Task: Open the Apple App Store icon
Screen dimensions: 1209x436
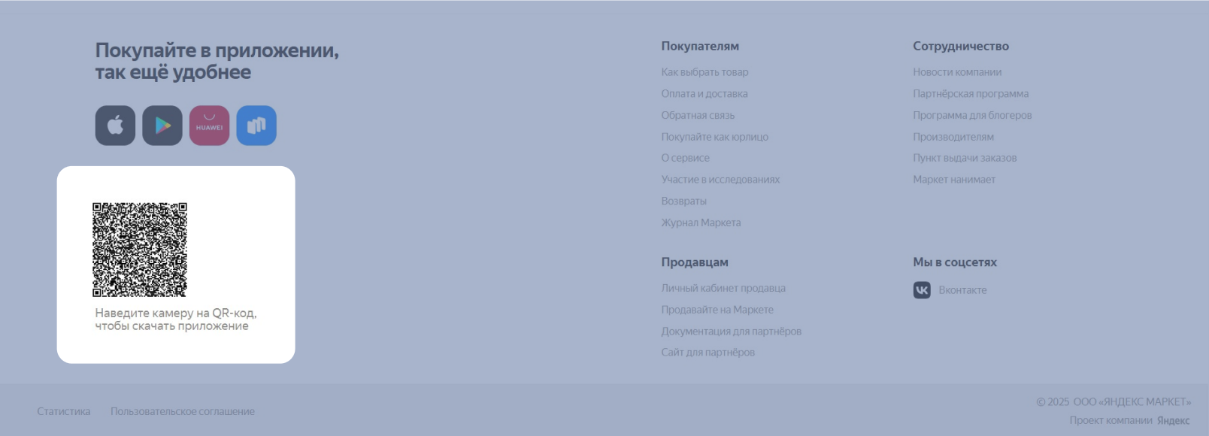Action: tap(115, 126)
